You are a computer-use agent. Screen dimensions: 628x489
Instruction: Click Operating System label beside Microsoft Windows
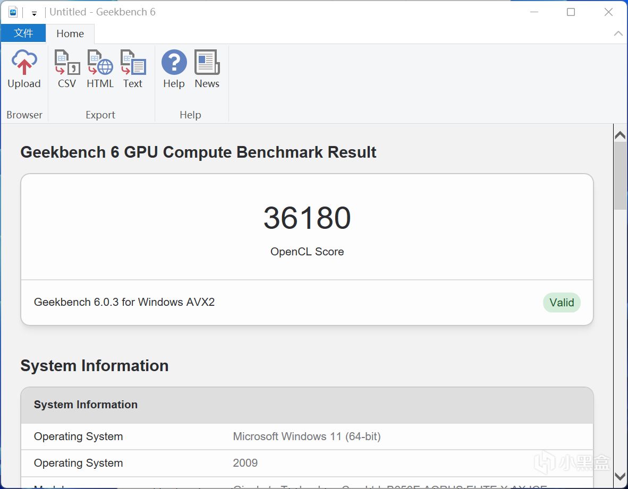pos(79,436)
